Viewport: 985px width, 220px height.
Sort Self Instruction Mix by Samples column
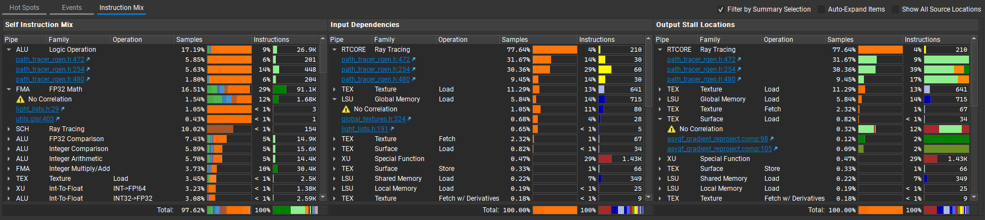click(213, 40)
